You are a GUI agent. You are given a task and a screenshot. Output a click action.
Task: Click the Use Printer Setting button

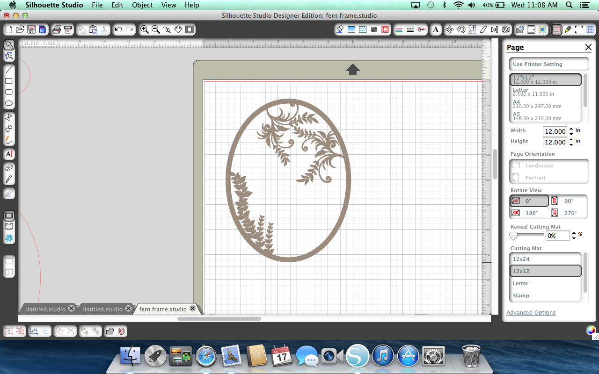coord(549,64)
